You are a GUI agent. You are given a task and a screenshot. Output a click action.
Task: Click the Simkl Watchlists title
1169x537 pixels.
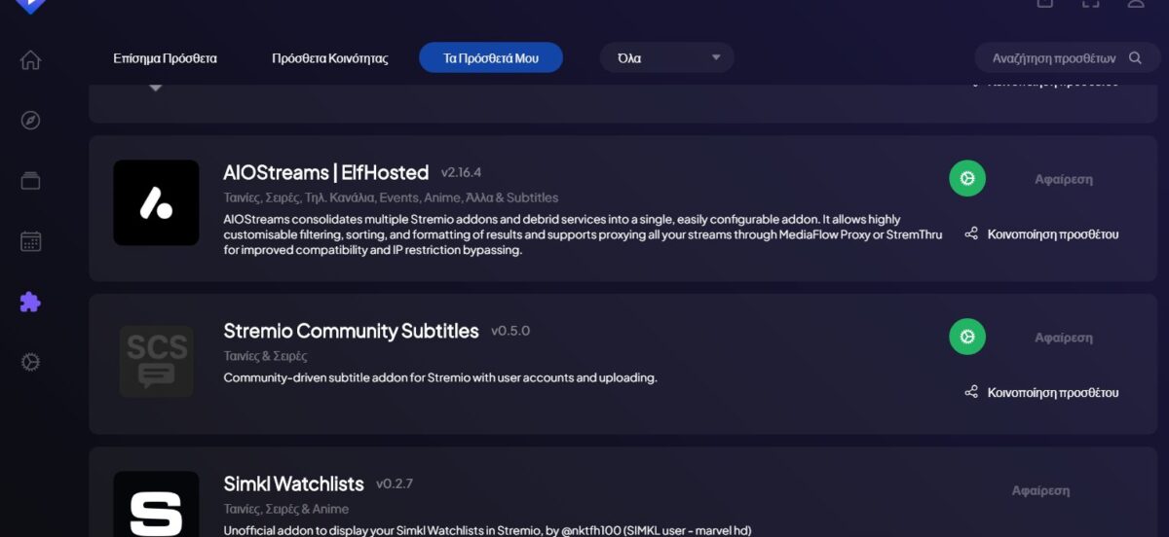[x=293, y=483]
